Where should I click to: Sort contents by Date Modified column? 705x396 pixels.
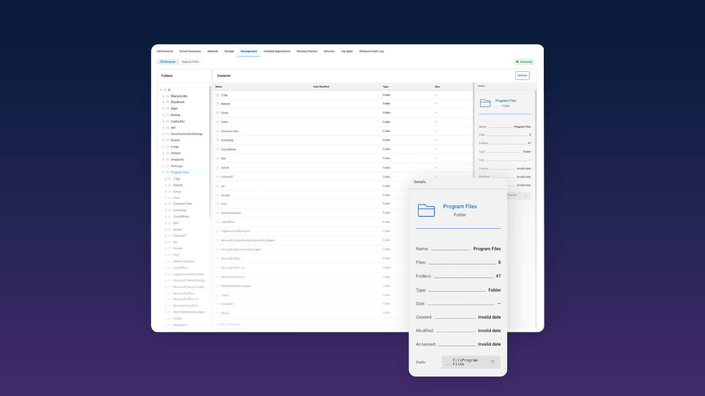pyautogui.click(x=321, y=87)
